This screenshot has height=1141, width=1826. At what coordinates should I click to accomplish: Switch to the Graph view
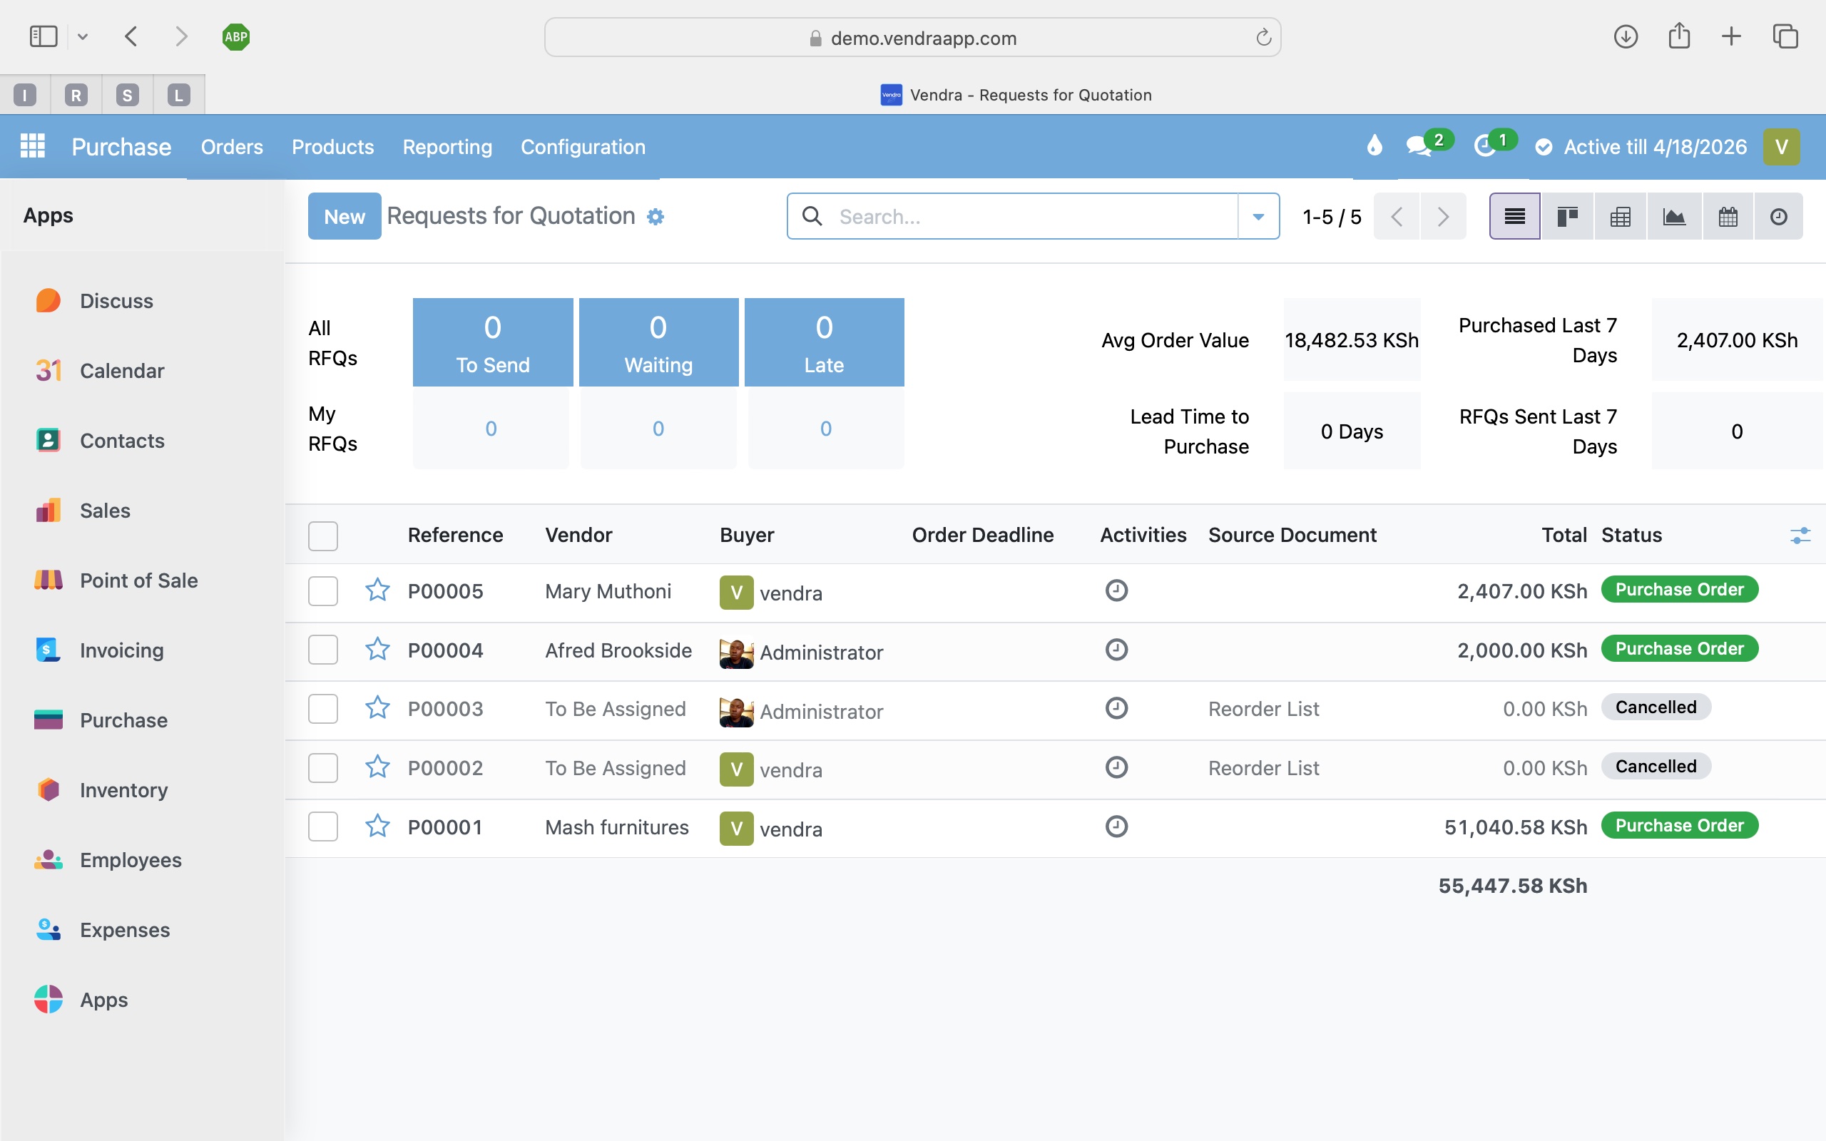point(1673,216)
